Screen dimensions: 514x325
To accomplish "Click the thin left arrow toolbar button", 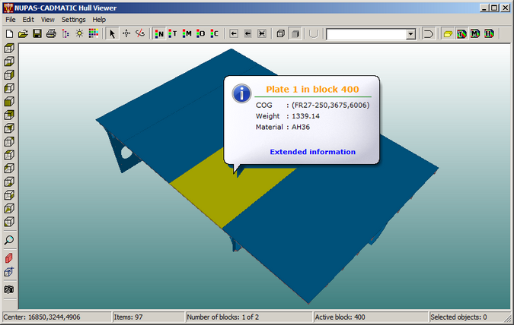I will [x=234, y=33].
